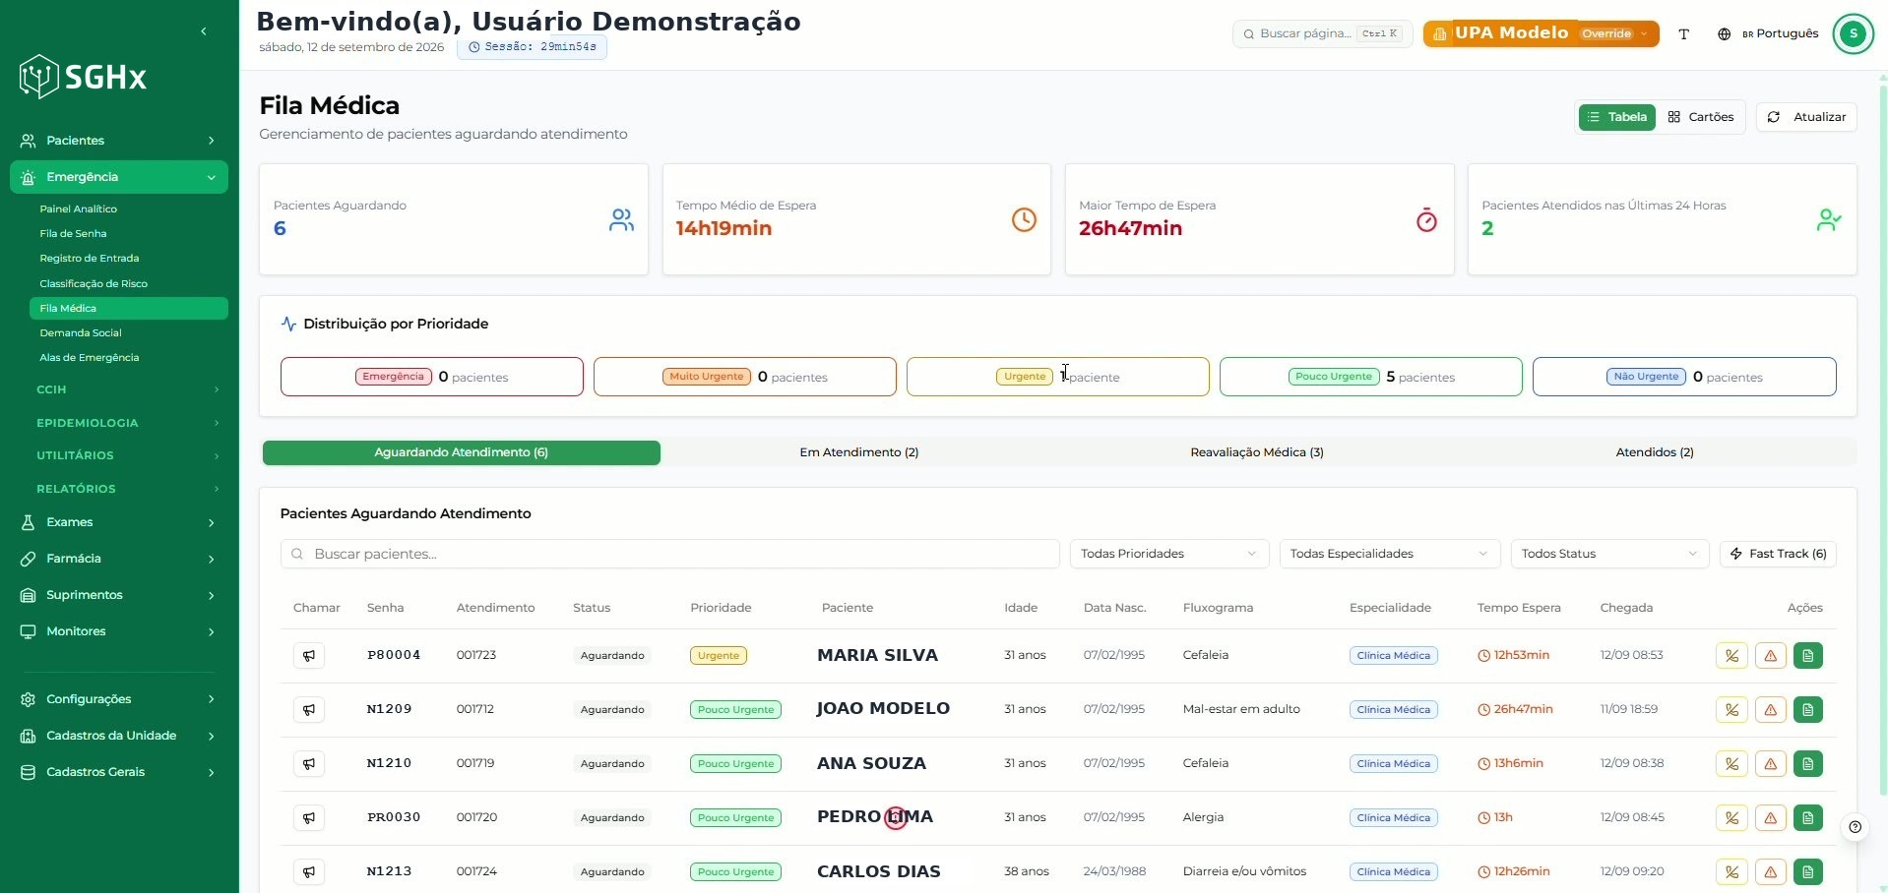Screen dimensions: 1888x893
Task: Call patient Ana Souza with megaphone icon
Action: tap(309, 764)
